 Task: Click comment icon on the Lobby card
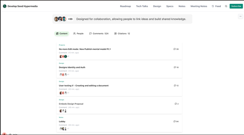click(x=175, y=121)
